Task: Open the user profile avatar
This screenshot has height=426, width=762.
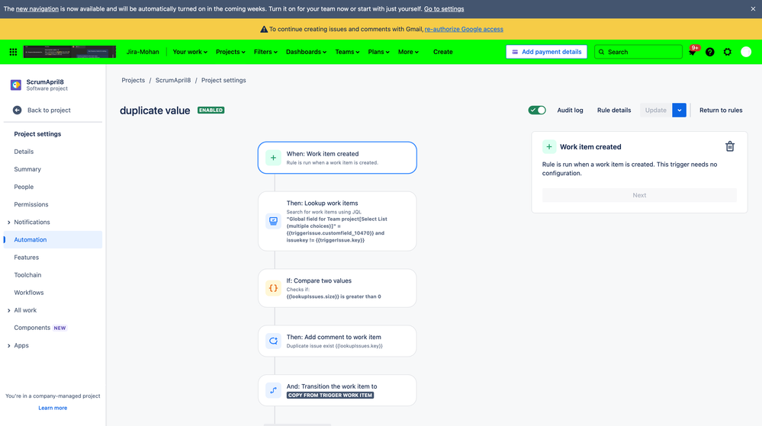Action: 746,52
